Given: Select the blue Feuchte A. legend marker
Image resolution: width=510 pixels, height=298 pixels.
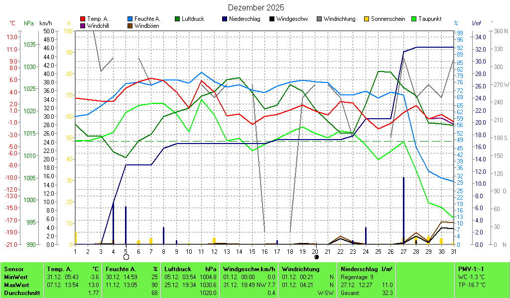Looking at the screenshot, I should 130,19.
